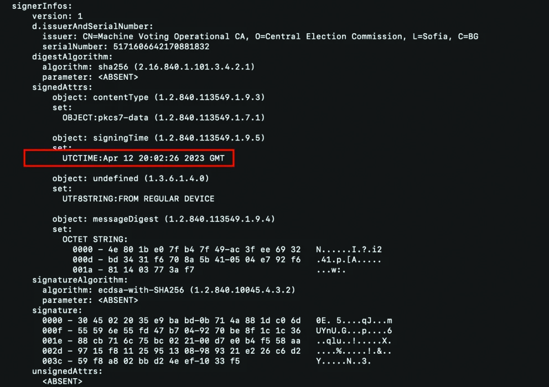The height and width of the screenshot is (387, 549).
Task: Click the object: messageDigest line
Action: pyautogui.click(x=163, y=219)
